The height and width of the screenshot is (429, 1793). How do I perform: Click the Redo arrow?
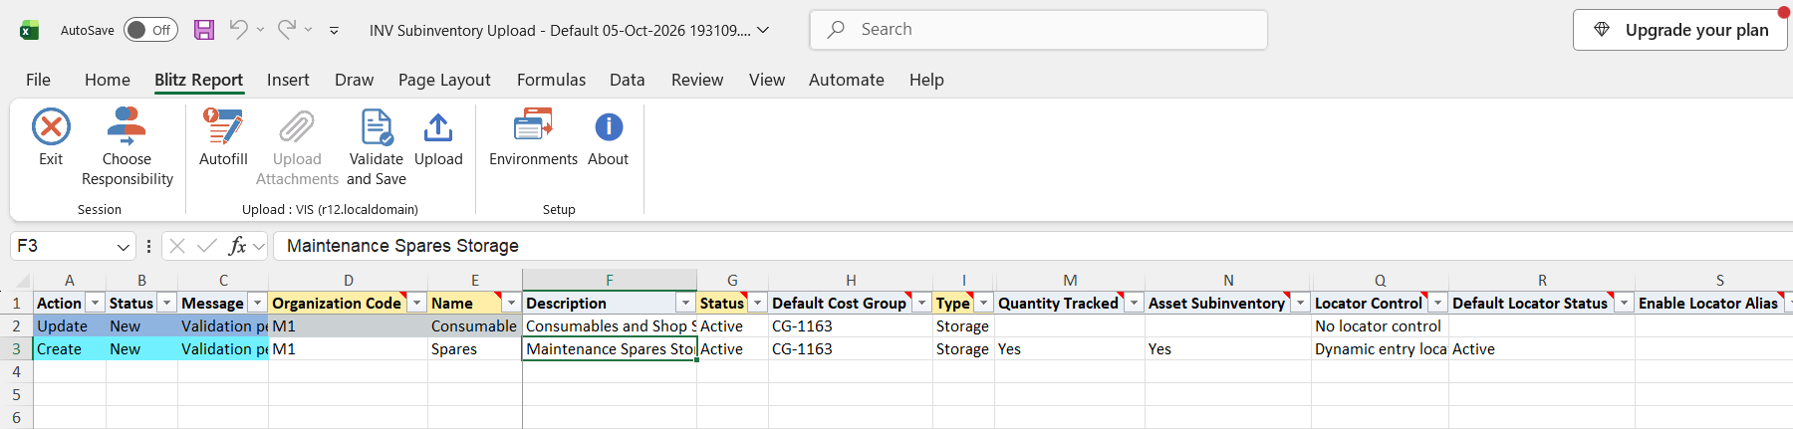click(286, 30)
